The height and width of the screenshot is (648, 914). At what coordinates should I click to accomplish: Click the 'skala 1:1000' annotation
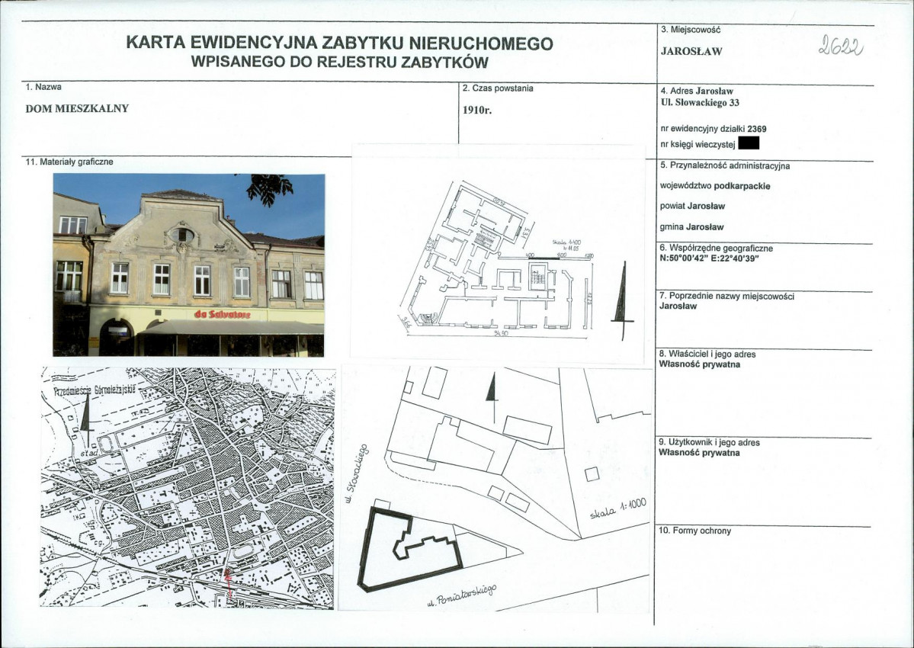click(618, 508)
